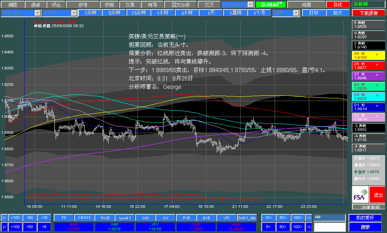Click the G-Mail button
The image size is (387, 233).
[x=271, y=5]
